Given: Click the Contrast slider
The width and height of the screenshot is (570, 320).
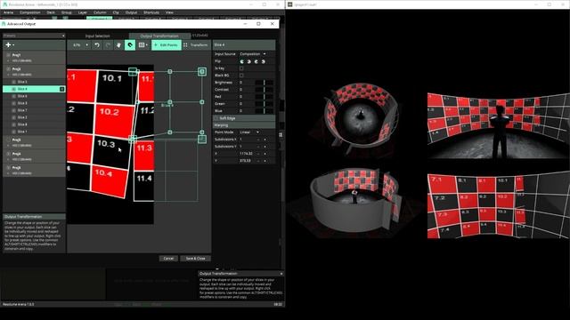Looking at the screenshot, I should [x=265, y=90].
